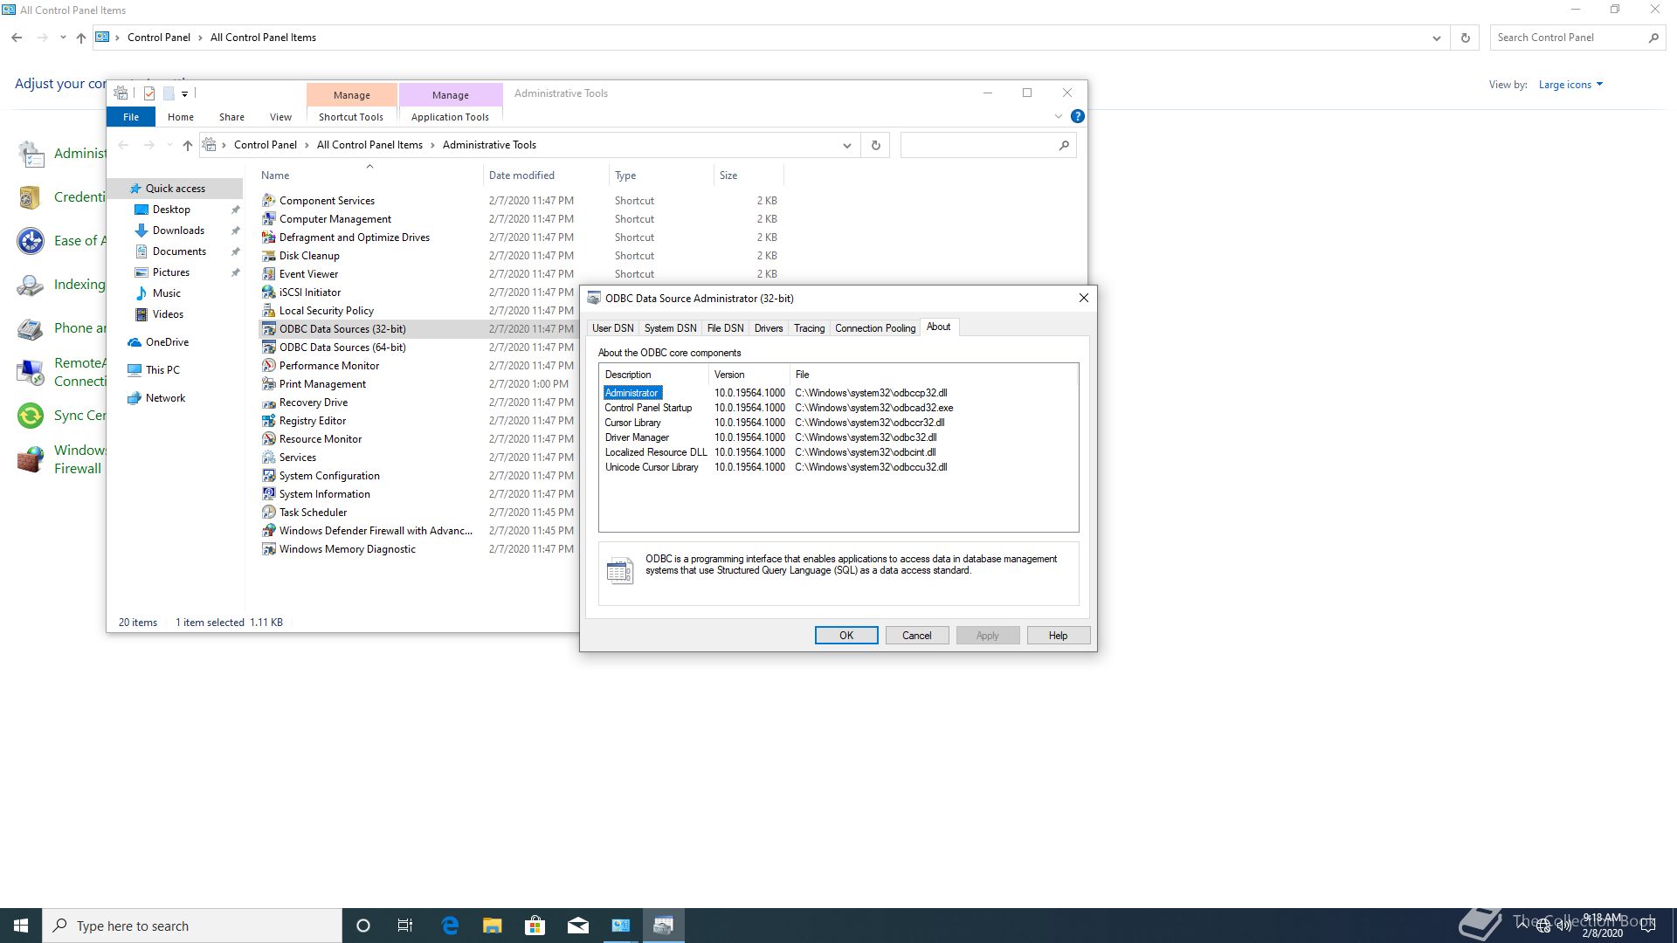Click Type here to search box
The width and height of the screenshot is (1677, 943).
(192, 926)
